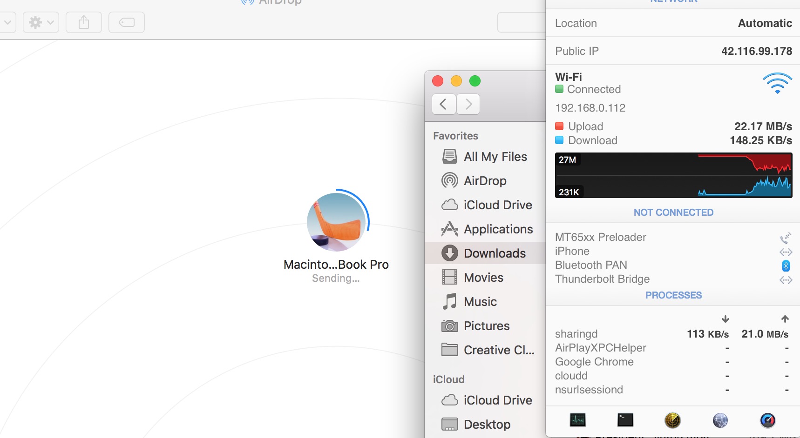Click the NOT CONNECTED section header
Viewport: 800px width, 438px height.
coord(673,212)
